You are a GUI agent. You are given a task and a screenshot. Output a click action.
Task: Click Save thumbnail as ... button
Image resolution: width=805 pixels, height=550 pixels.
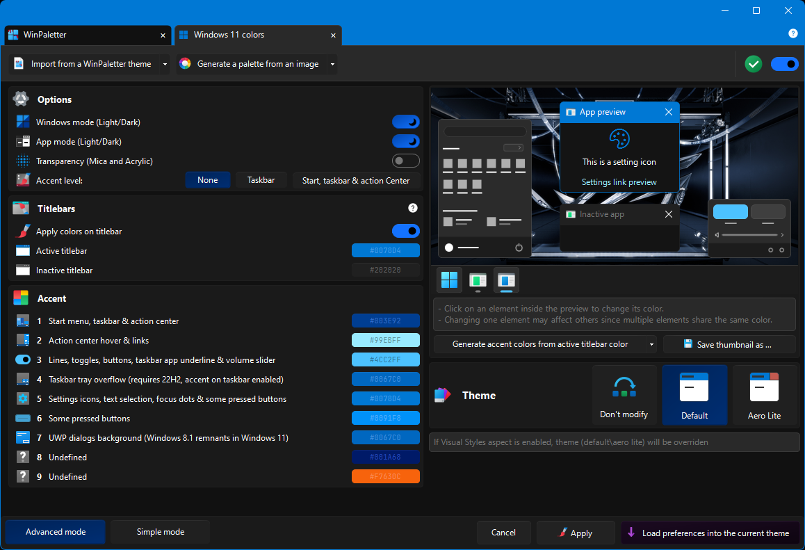(x=729, y=344)
